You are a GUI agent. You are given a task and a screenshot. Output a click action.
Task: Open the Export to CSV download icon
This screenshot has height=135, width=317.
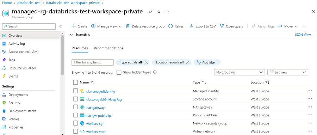pyautogui.click(x=192, y=26)
